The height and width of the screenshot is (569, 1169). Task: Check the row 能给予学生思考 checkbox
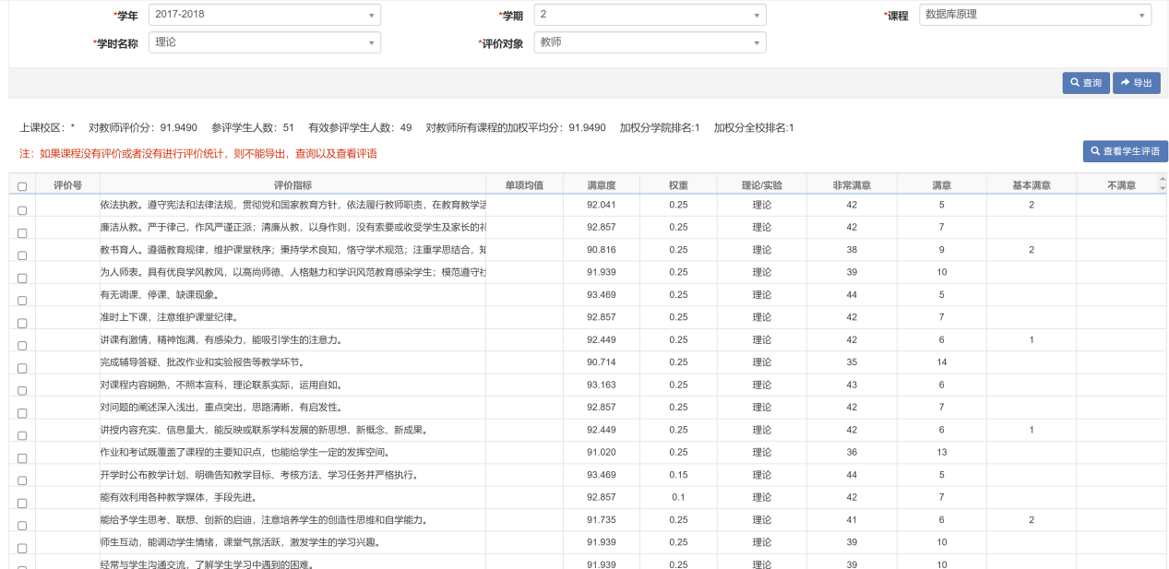pos(22,527)
